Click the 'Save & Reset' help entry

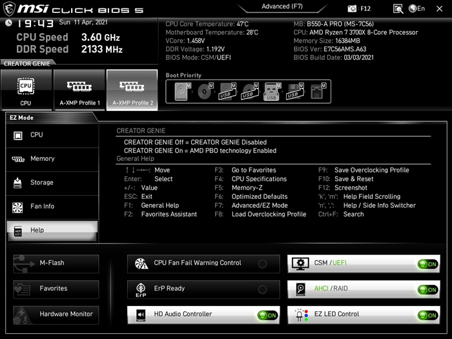(x=354, y=179)
